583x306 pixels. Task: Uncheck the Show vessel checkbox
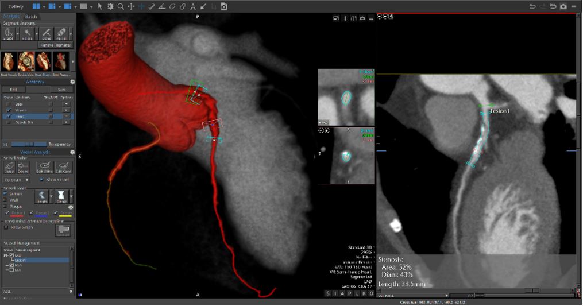pos(42,179)
